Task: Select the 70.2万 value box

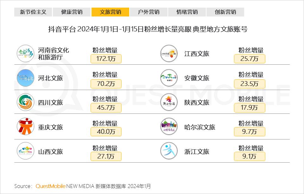Action: click(106, 84)
